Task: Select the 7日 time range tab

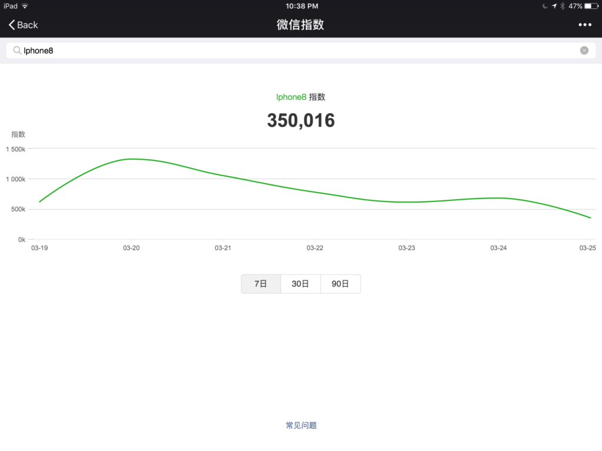Action: 260,284
